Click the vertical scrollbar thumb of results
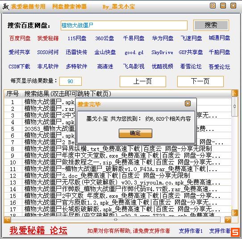242x239 pixels. pos(234,106)
